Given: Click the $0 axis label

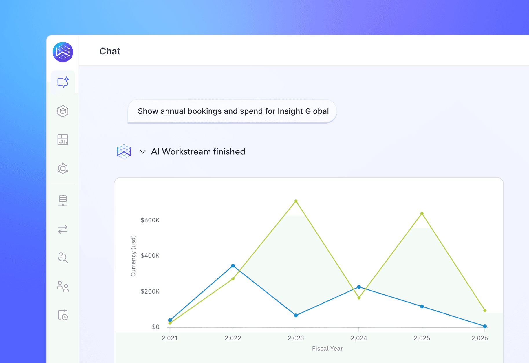Looking at the screenshot, I should point(156,327).
